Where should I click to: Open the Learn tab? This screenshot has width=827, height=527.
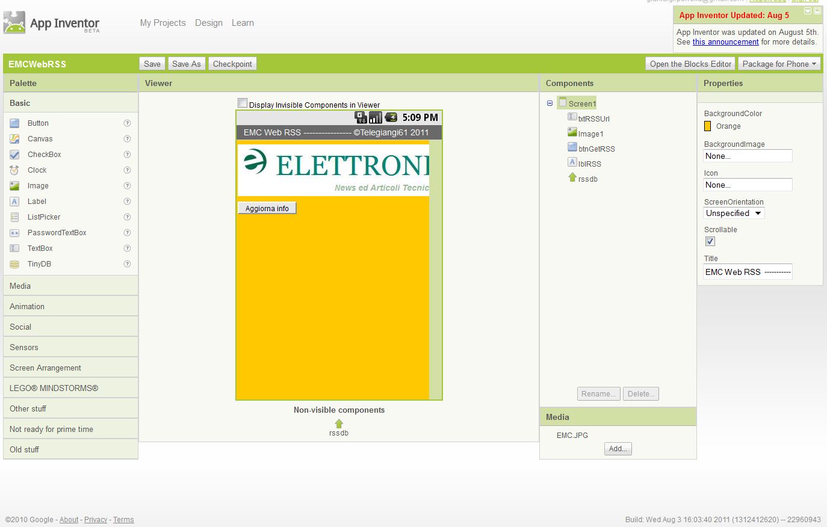tap(243, 23)
